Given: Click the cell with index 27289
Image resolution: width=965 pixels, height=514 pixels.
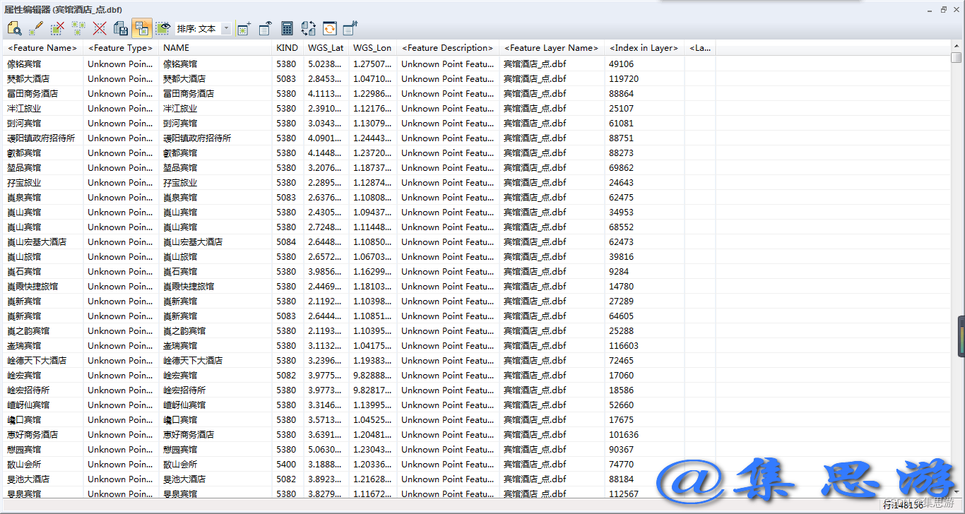Looking at the screenshot, I should [644, 301].
